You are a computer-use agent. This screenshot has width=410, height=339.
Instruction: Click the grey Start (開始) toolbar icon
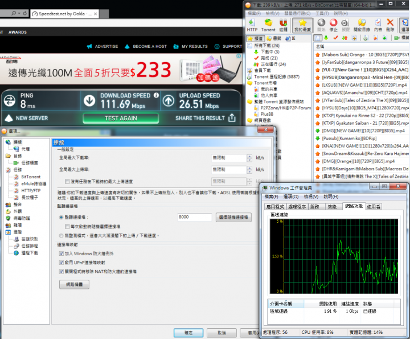click(x=321, y=26)
